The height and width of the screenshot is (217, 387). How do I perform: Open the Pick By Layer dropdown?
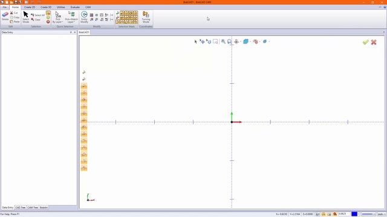coord(58,17)
